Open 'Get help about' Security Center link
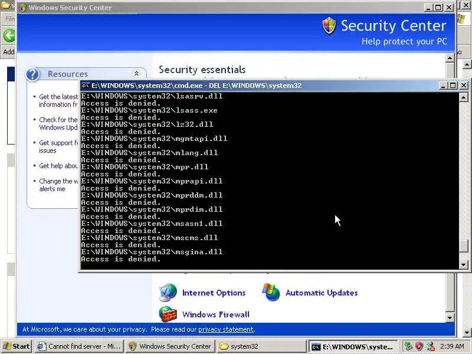The height and width of the screenshot is (354, 472). [x=58, y=166]
